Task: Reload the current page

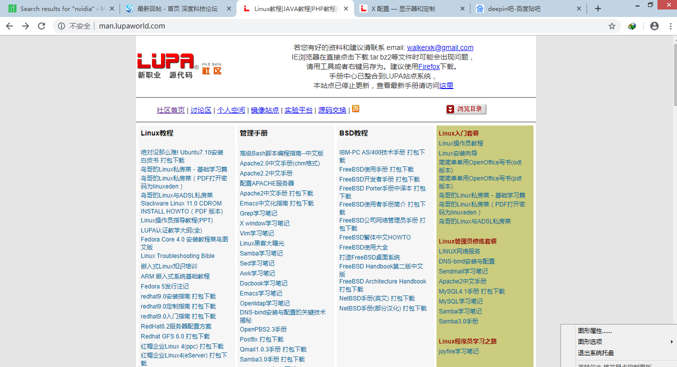Action: [41, 26]
